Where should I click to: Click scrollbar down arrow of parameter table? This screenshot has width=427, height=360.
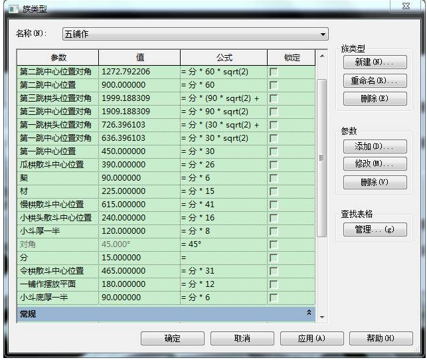322,317
